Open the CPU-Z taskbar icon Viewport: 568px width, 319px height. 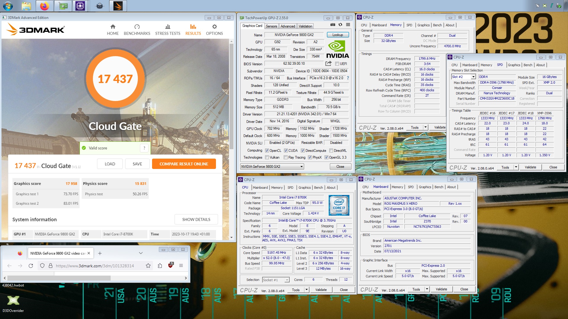[x=80, y=6]
